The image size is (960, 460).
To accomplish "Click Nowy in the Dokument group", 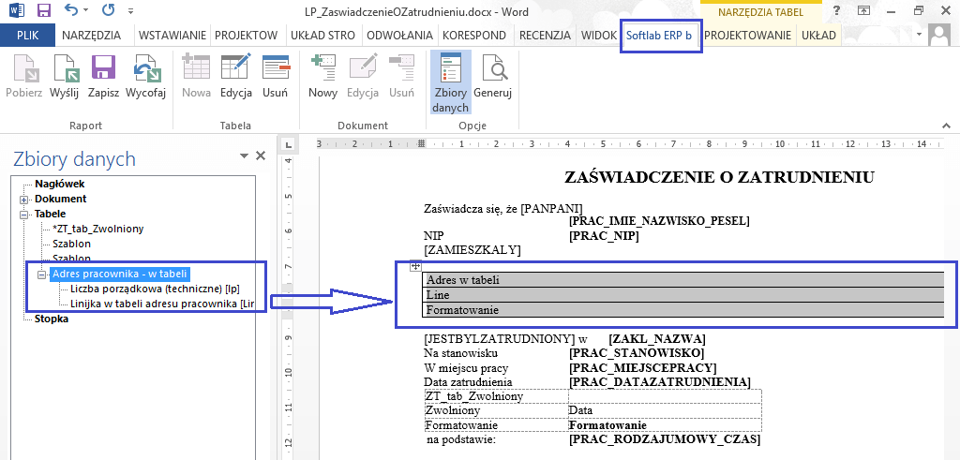I will pyautogui.click(x=323, y=77).
